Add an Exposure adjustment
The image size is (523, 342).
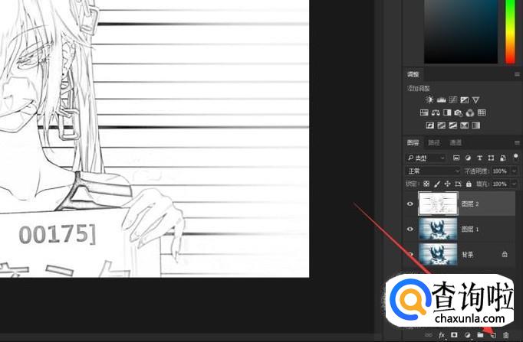coord(464,99)
